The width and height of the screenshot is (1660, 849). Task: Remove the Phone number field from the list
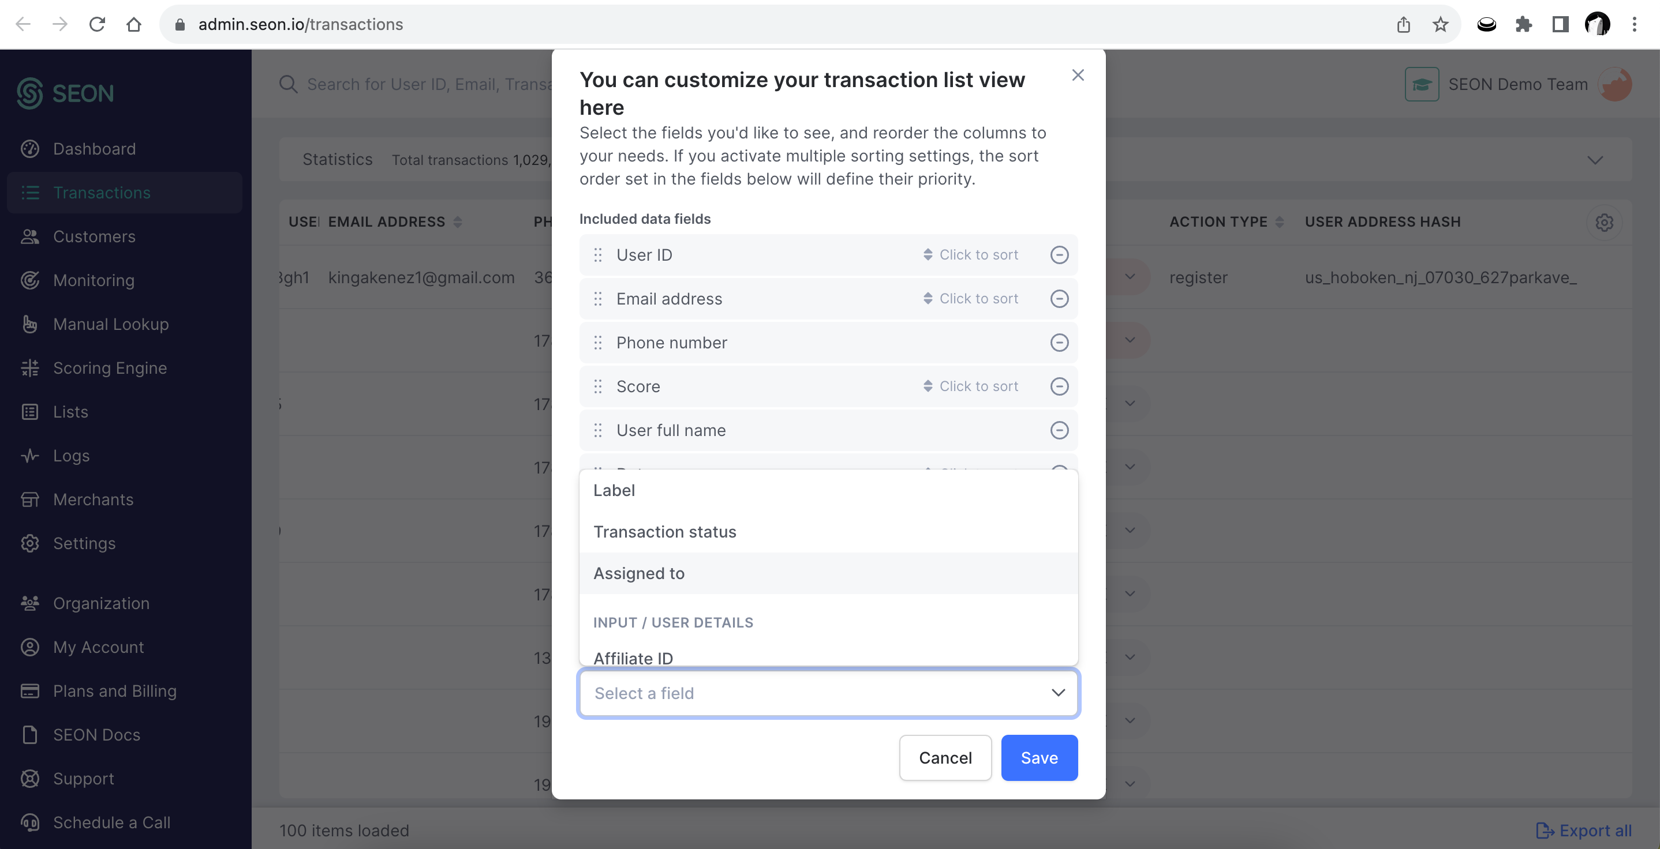click(1059, 343)
